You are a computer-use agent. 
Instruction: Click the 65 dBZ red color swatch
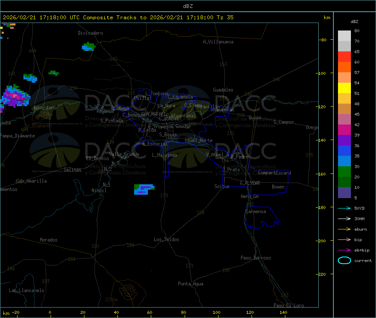(x=344, y=56)
